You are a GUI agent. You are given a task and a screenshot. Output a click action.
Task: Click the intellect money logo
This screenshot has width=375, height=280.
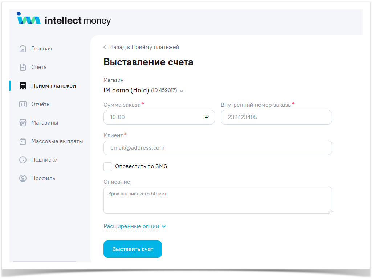tap(64, 20)
